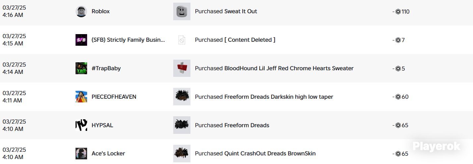Click the HYPSAL black-and-white logo
Screen dimensions: 473x164
pos(81,125)
